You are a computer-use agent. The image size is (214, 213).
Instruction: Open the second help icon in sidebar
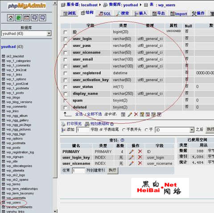point(43,18)
